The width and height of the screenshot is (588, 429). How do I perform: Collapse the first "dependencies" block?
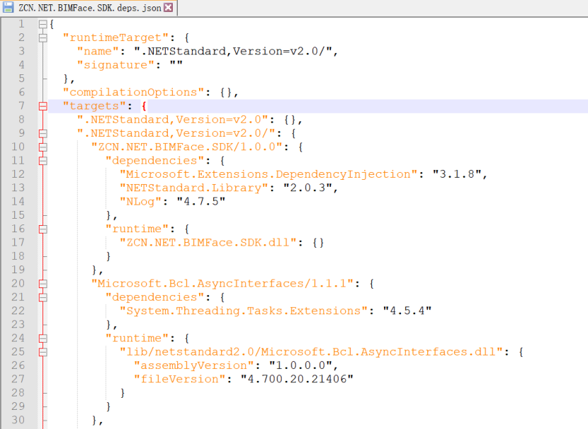[x=43, y=160]
